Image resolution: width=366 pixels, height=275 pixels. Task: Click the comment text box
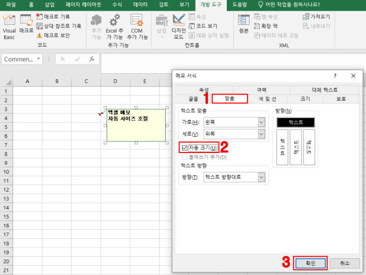click(136, 125)
